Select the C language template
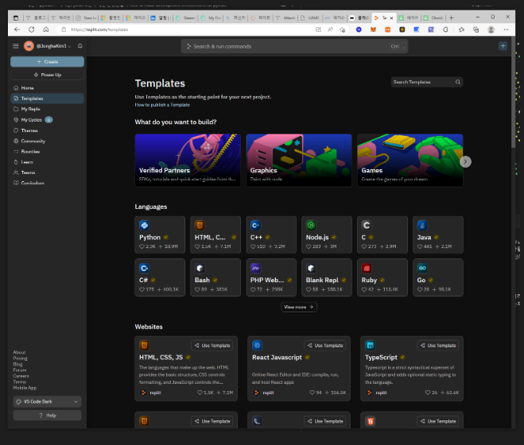Image resolution: width=524 pixels, height=445 pixels. pyautogui.click(x=382, y=235)
